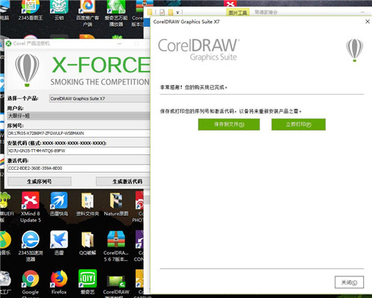The image size is (372, 298).
Task: Open the 百度推广客户端 desktop icon
Action: [87, 13]
